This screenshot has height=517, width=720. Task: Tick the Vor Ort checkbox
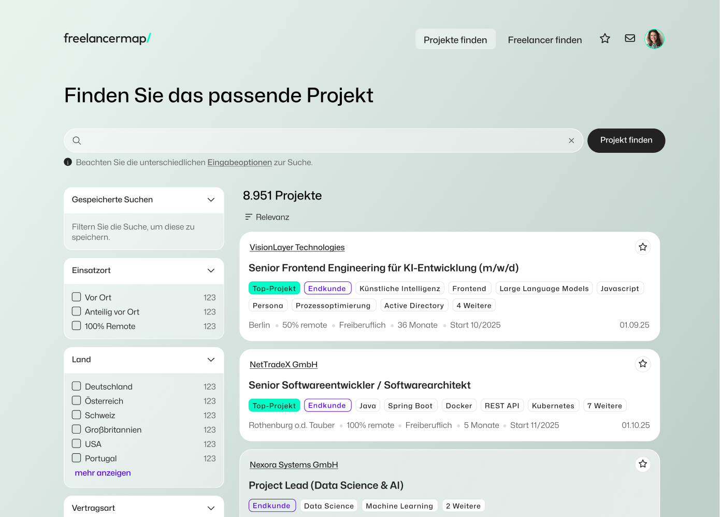tap(77, 297)
